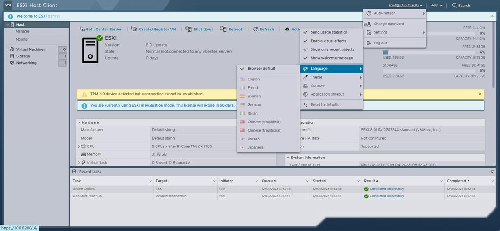This screenshot has width=500, height=231.
Task: Collapse the System Information section
Action: [x=288, y=158]
